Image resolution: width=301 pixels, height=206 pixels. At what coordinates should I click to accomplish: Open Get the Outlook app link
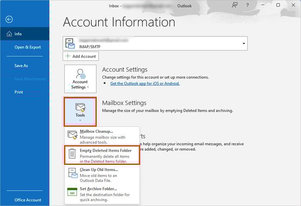(x=145, y=84)
